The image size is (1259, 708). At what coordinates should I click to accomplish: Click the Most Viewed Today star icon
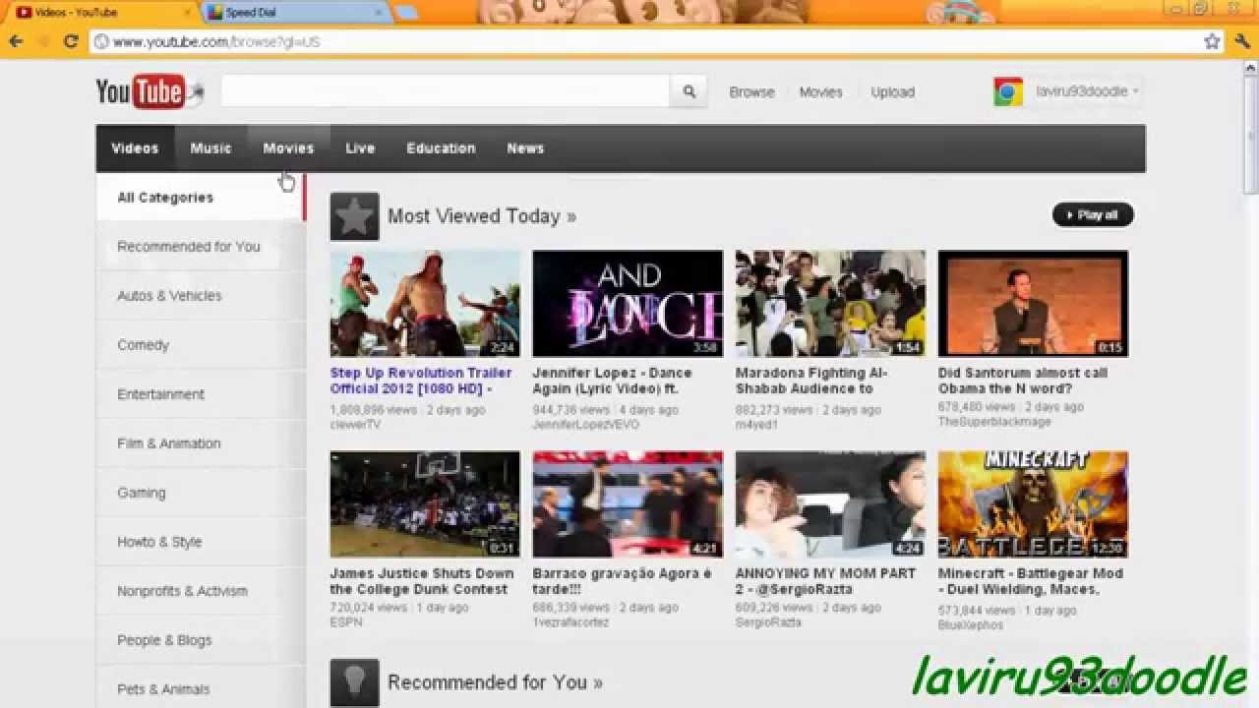tap(354, 216)
